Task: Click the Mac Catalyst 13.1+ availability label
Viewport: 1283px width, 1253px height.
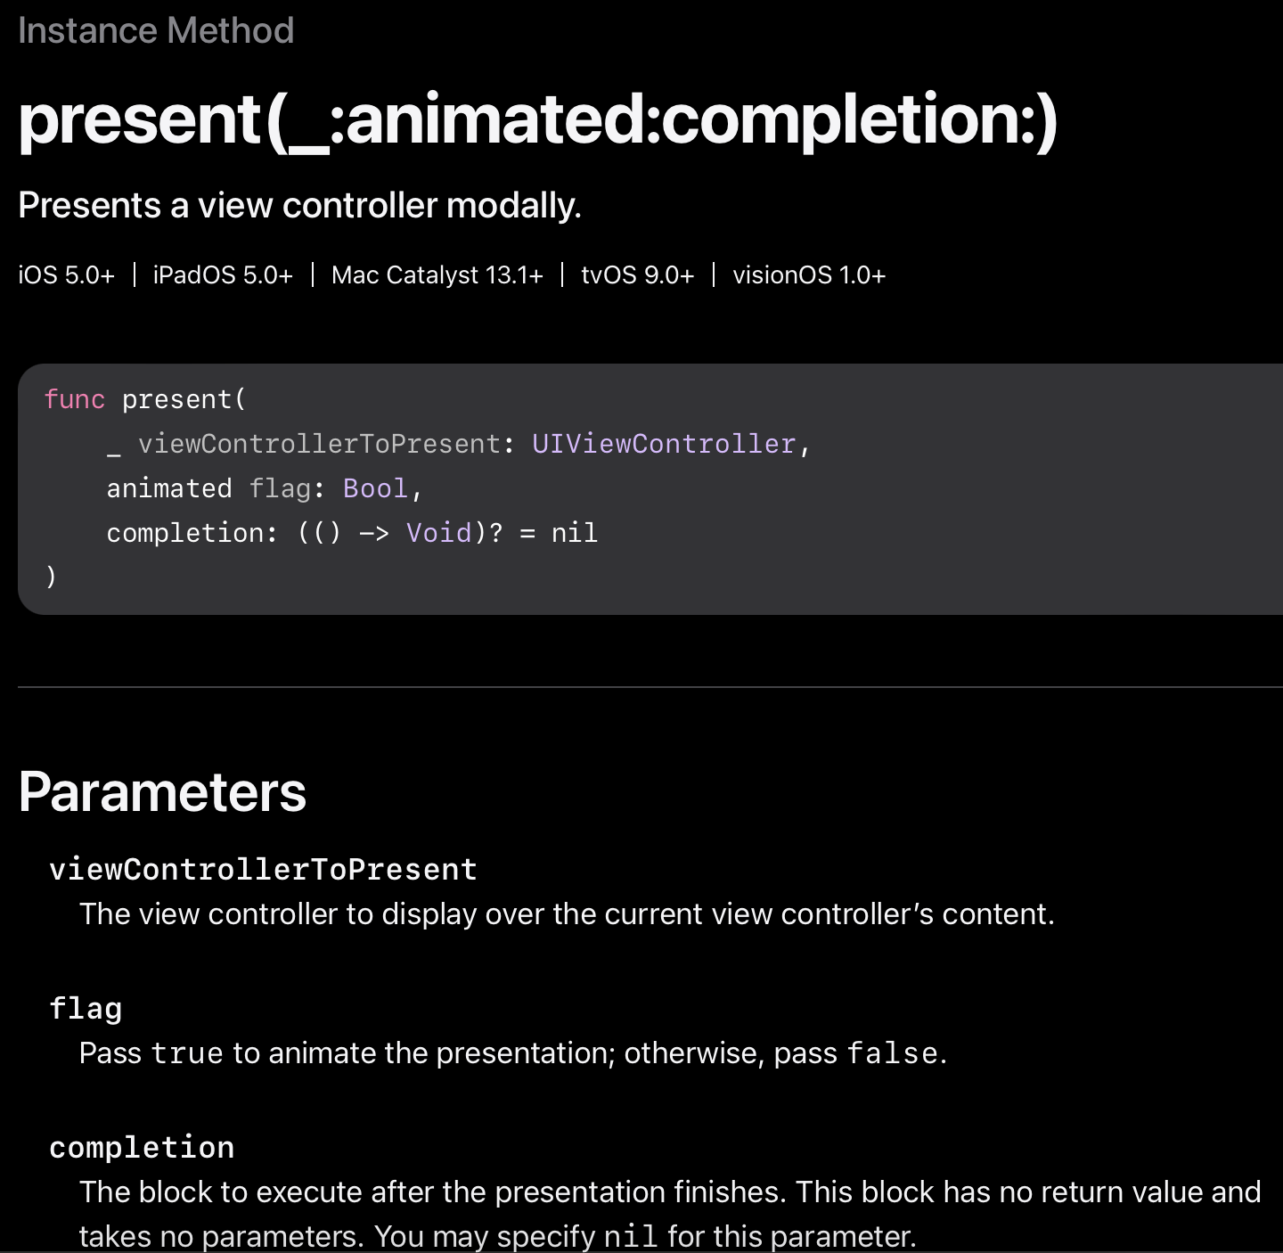Action: pos(437,275)
